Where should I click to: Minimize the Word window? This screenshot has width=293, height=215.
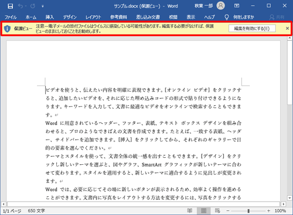coord(253,6)
